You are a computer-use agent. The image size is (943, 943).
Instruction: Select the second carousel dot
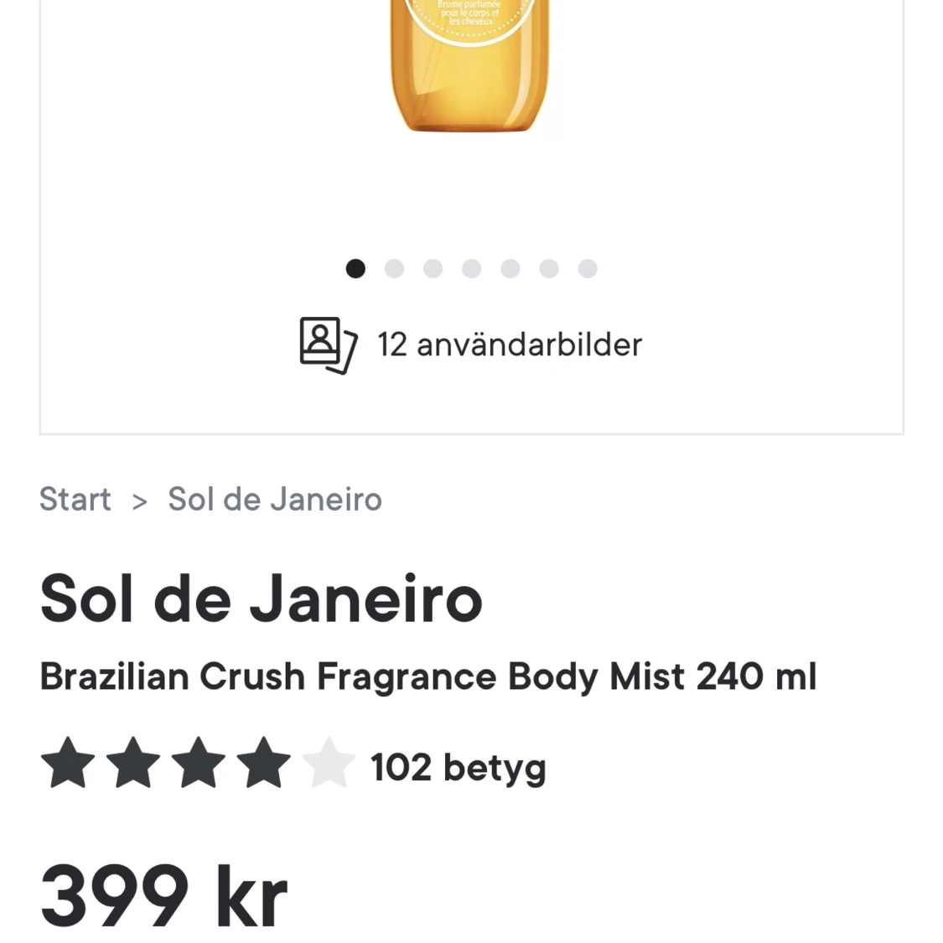(x=394, y=268)
